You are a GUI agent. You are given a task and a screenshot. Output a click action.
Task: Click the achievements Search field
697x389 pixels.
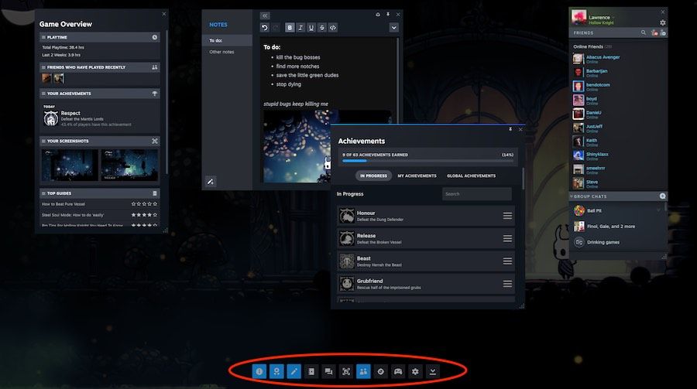(x=476, y=194)
